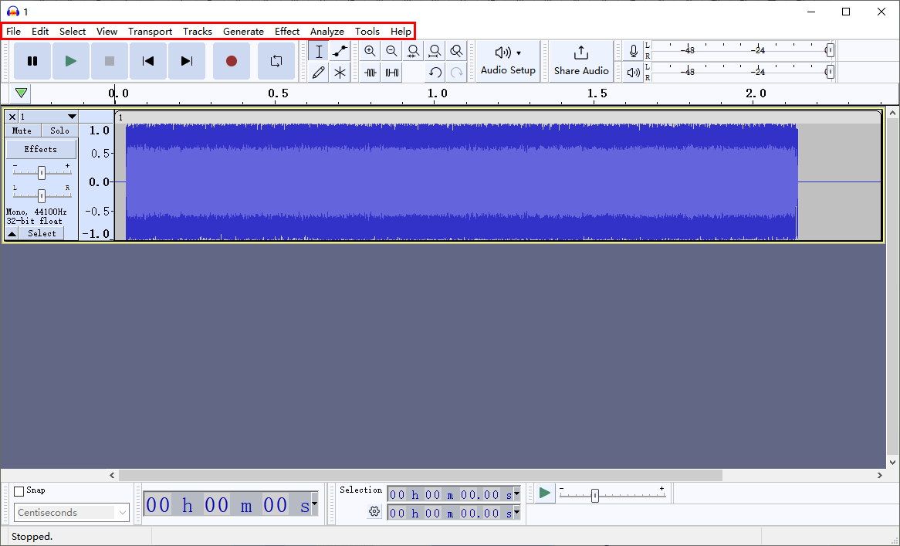Adjust the track pan slider
The image size is (900, 546).
[42, 196]
